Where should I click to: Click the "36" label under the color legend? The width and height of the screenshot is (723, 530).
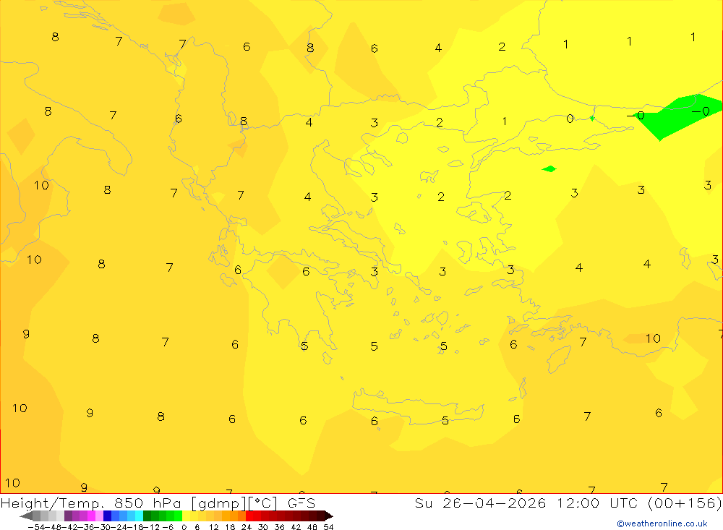coord(279,527)
